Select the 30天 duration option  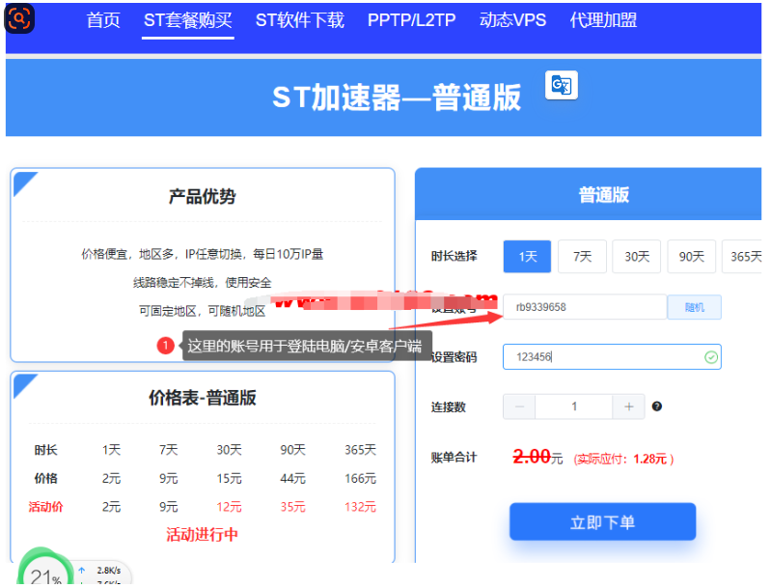coord(637,257)
